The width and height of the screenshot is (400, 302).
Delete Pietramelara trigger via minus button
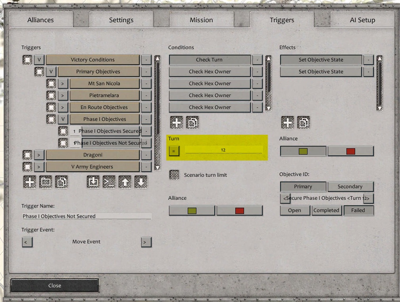pos(146,95)
